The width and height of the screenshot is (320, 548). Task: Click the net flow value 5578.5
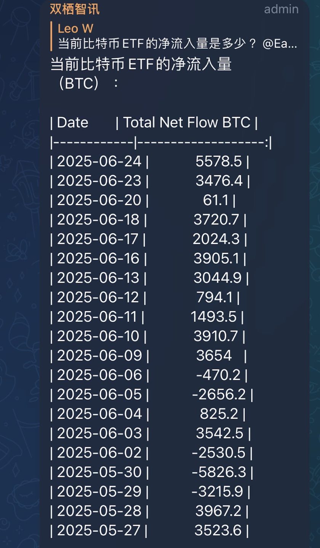tap(219, 162)
